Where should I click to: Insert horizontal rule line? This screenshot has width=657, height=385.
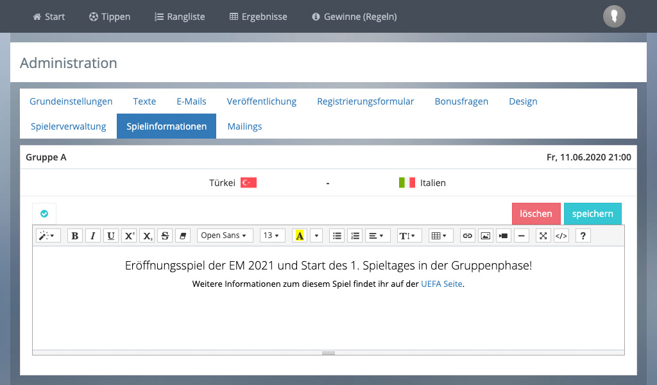click(522, 235)
